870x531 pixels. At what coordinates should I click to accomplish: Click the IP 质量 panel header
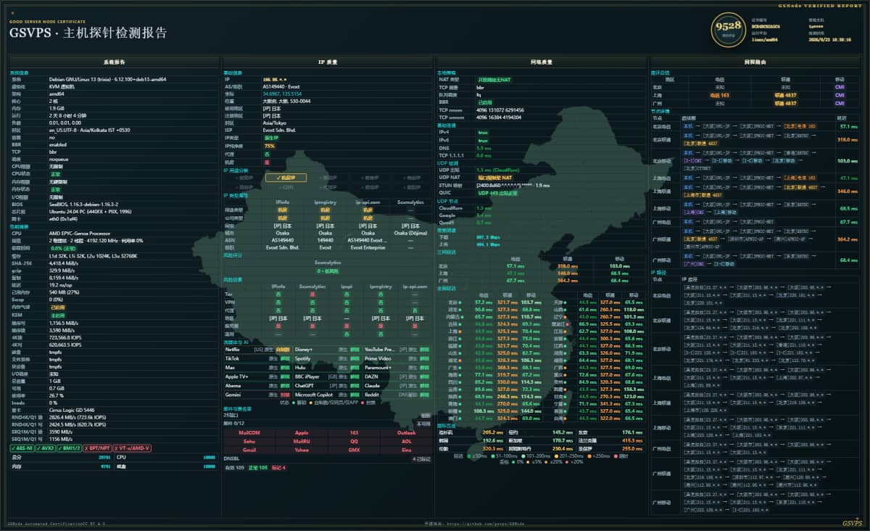pos(327,62)
